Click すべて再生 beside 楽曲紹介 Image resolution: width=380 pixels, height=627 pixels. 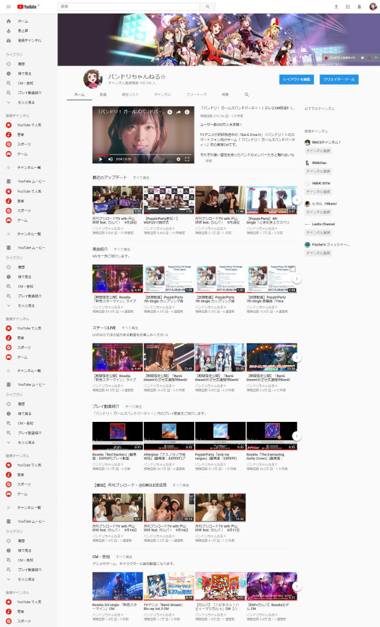pos(122,249)
